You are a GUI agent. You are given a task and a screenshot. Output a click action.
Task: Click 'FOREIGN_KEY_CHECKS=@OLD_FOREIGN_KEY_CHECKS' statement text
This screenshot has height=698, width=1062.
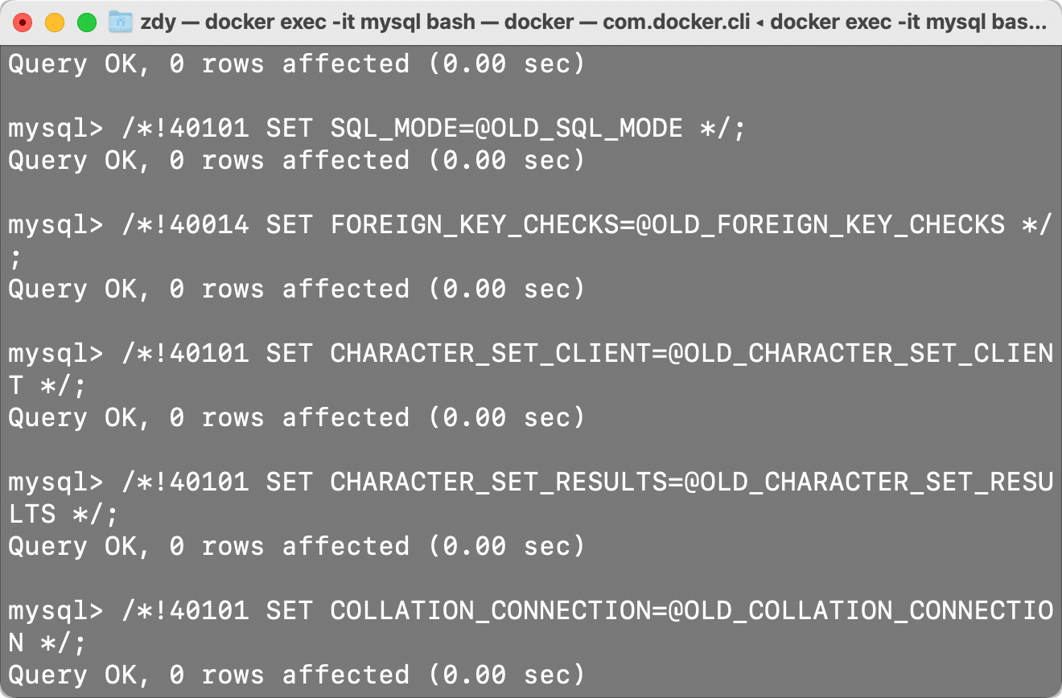click(668, 224)
